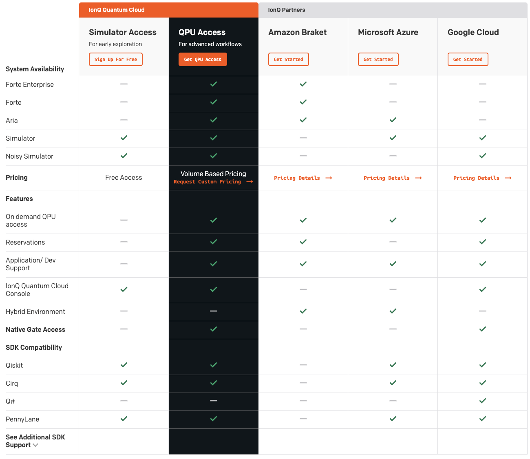The image size is (530, 459).
Task: Click the Q# checkmark under Google Cloud
Action: (x=482, y=401)
